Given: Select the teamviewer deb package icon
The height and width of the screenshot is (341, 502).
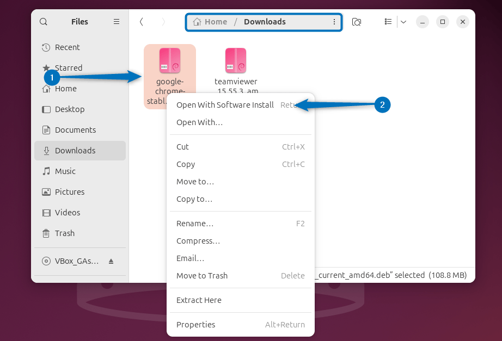Looking at the screenshot, I should click(235, 61).
